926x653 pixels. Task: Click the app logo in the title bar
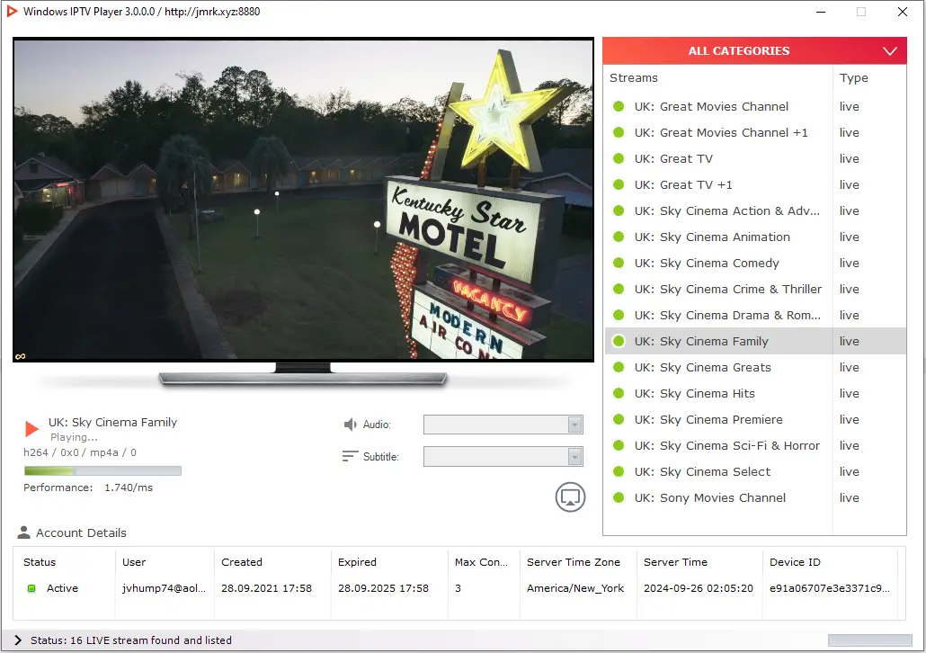click(12, 11)
